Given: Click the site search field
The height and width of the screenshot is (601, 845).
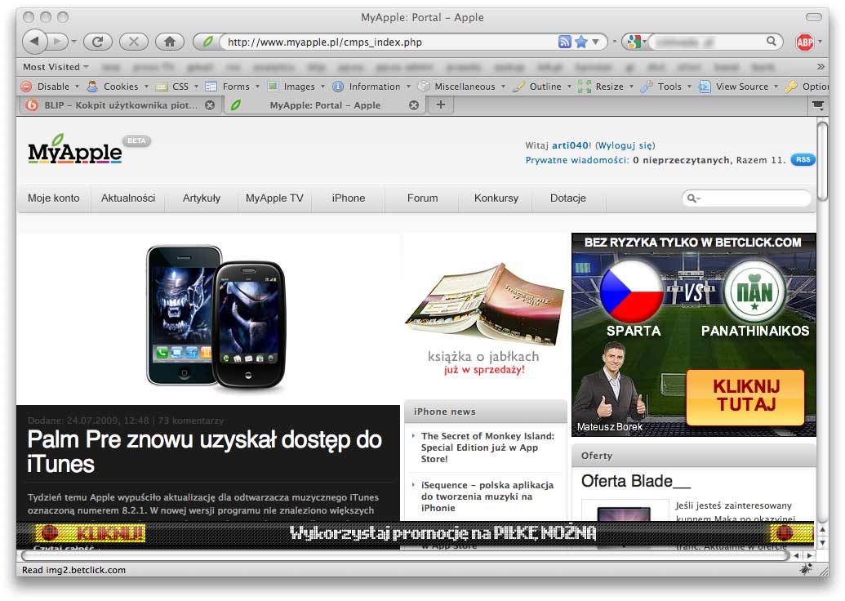Looking at the screenshot, I should click(746, 198).
